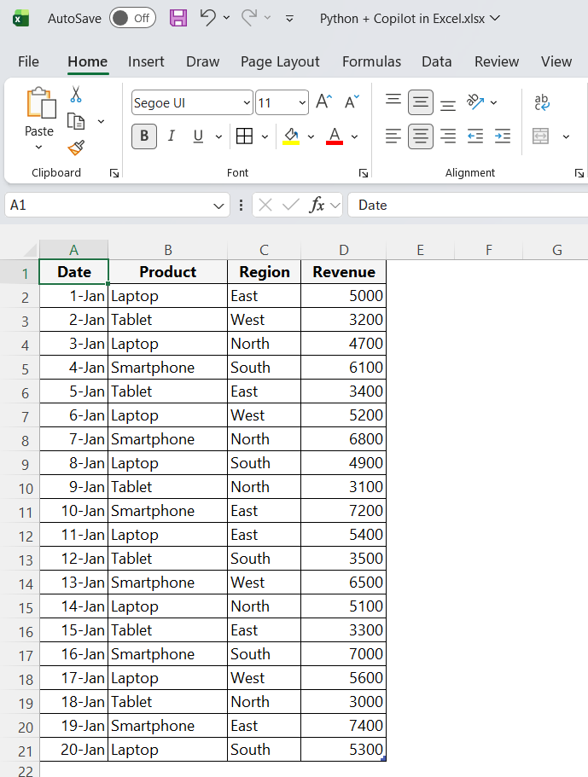The height and width of the screenshot is (777, 588).
Task: Open Customize Quick Access Toolbar menu
Action: [289, 19]
